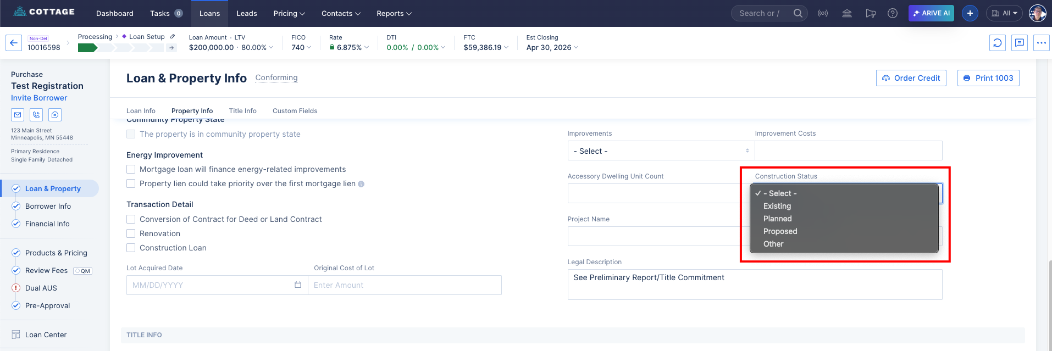Click the call borrower phone icon

coord(36,115)
